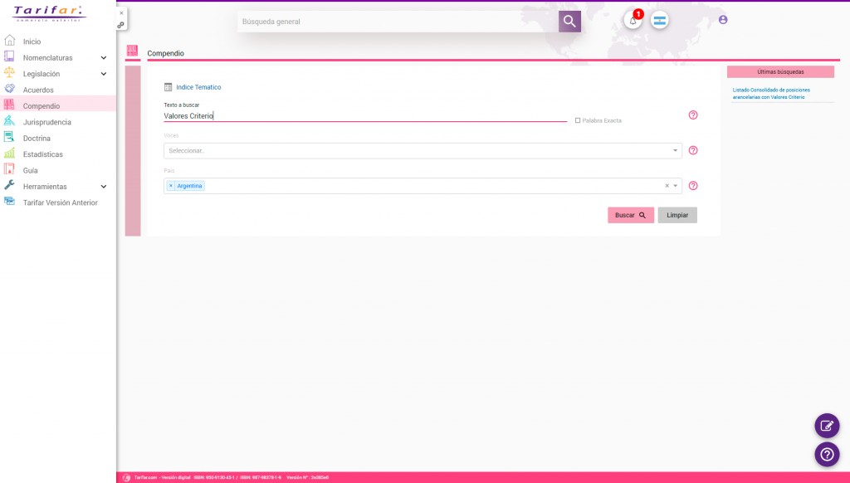Image resolution: width=850 pixels, height=483 pixels.
Task: Click help icon next to Voces dropdown
Action: point(693,150)
